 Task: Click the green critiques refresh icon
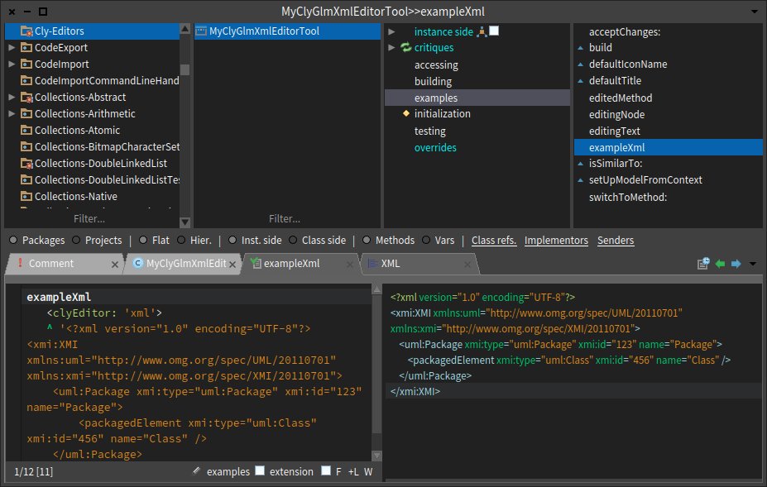[x=405, y=48]
